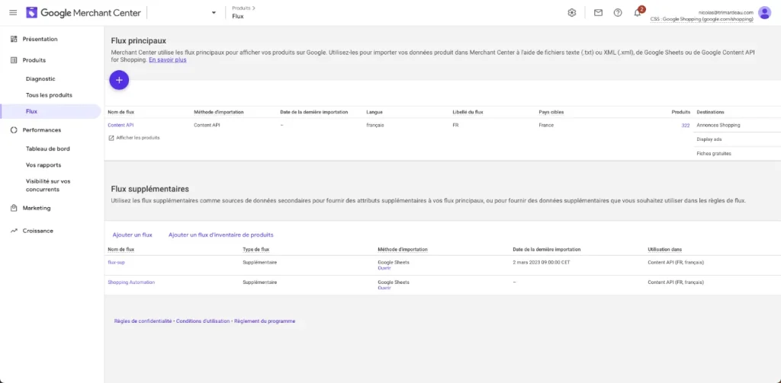Open Règles de confidentialité link
The width and height of the screenshot is (781, 383).
(x=143, y=321)
